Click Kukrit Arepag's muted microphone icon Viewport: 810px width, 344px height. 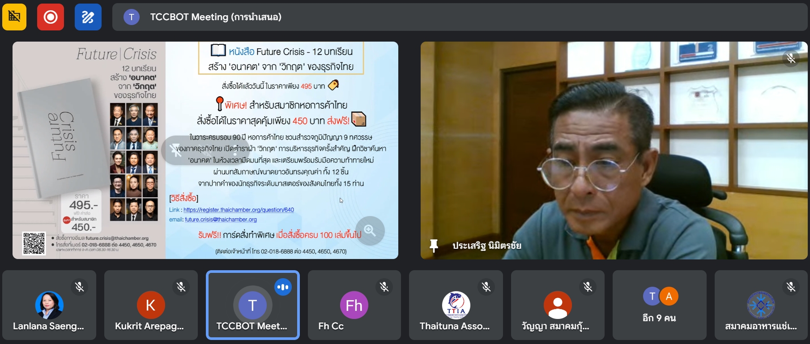[181, 287]
